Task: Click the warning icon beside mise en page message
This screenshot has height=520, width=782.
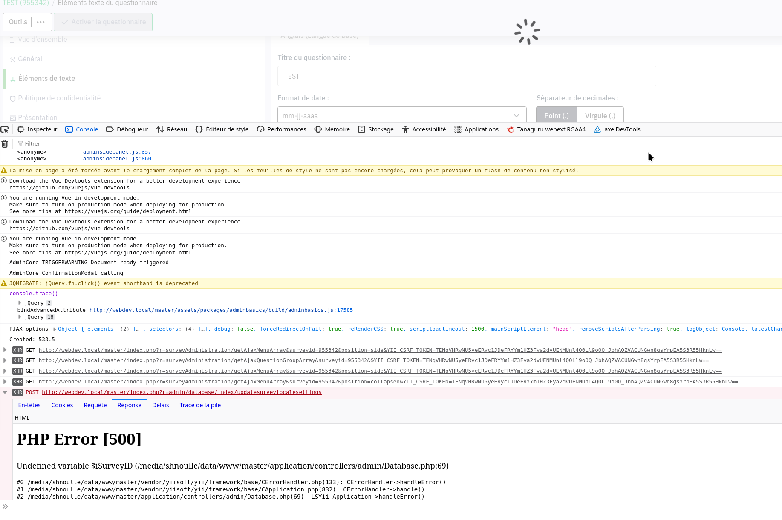Action: pyautogui.click(x=4, y=171)
